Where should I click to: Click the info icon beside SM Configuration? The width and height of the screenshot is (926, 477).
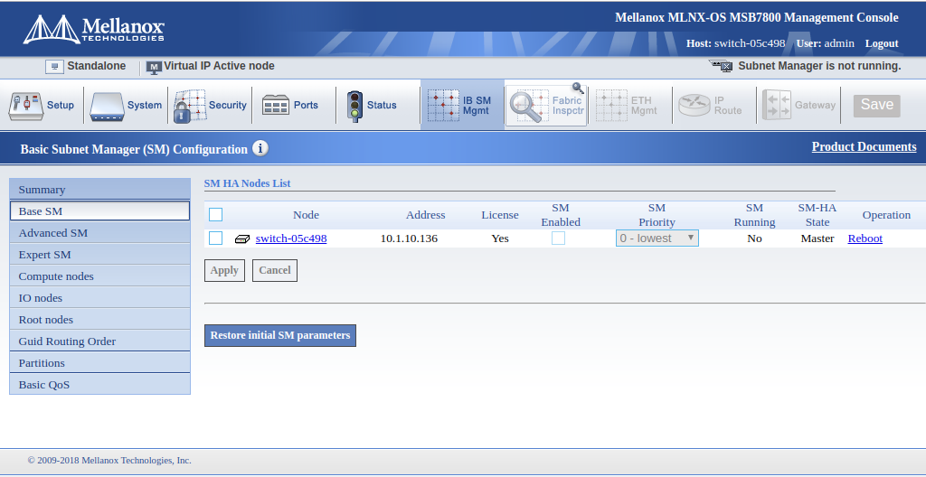coord(260,148)
